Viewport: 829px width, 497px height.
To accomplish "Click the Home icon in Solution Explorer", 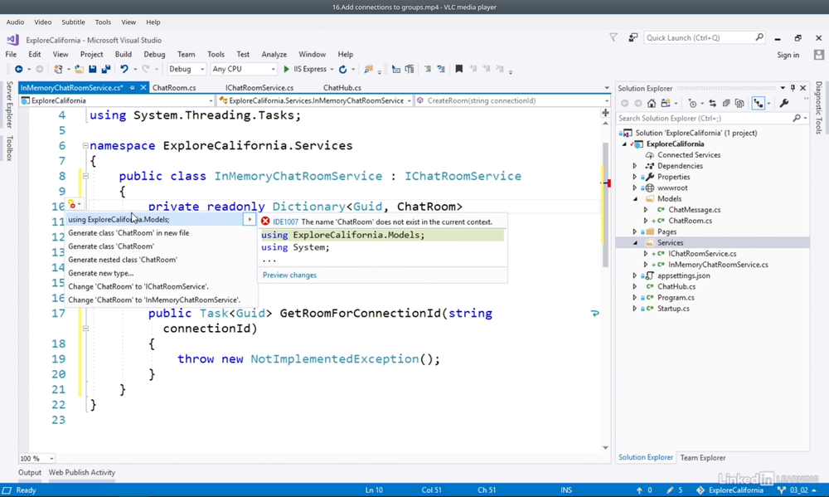I will 652,103.
